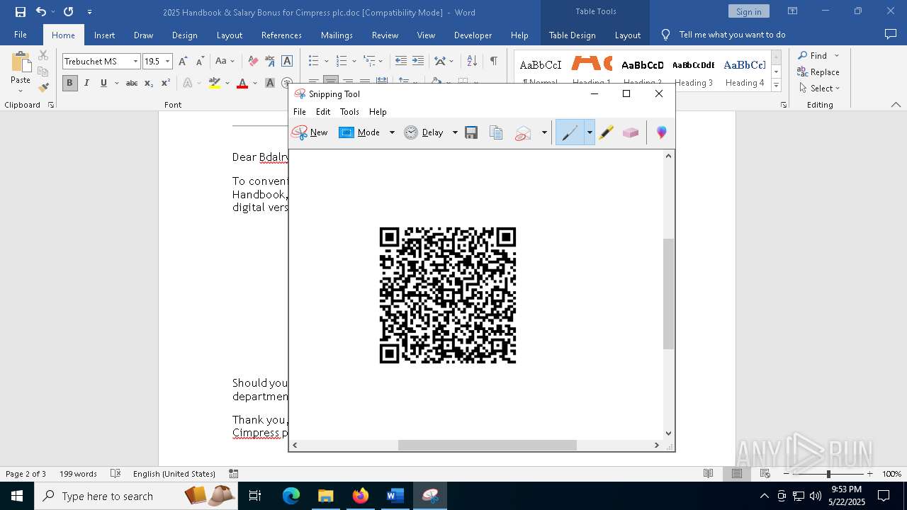Screen dimensions: 907x510
Task: Switch to the Mailings ribbon tab
Action: click(x=337, y=35)
